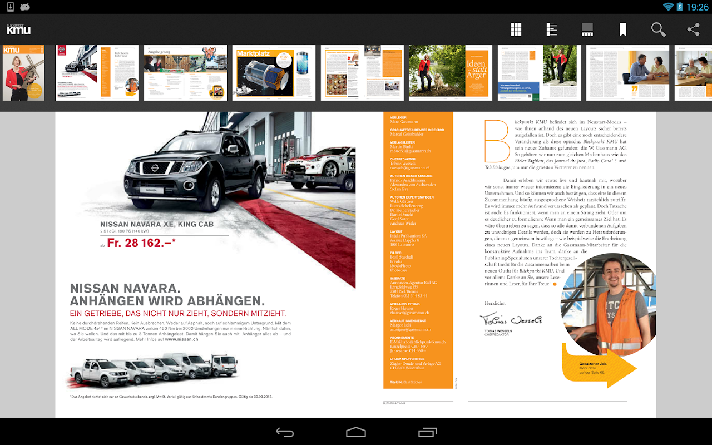
Task: Tap the headline ANHÄNGEN WIRD ABHÄNGEN
Action: (x=167, y=301)
